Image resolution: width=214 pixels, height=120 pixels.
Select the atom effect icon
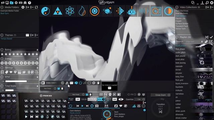[70, 11]
